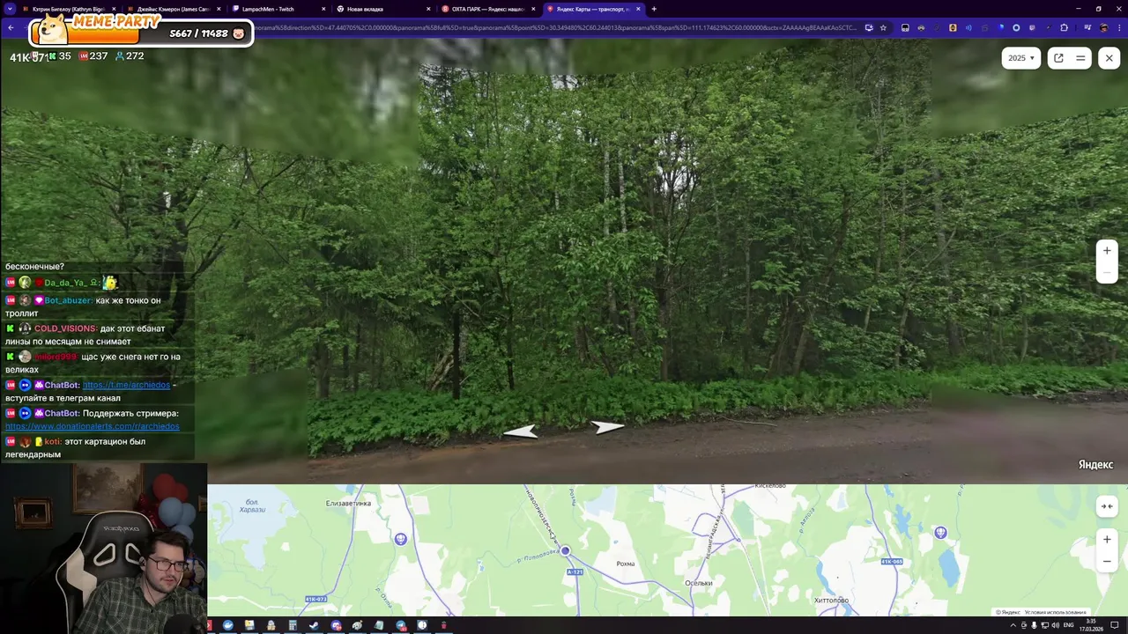Zoom out the mini map
The image size is (1128, 634).
pos(1107,561)
